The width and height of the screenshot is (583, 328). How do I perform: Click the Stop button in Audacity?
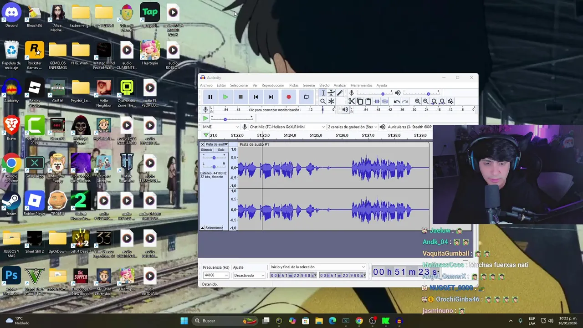click(x=240, y=97)
